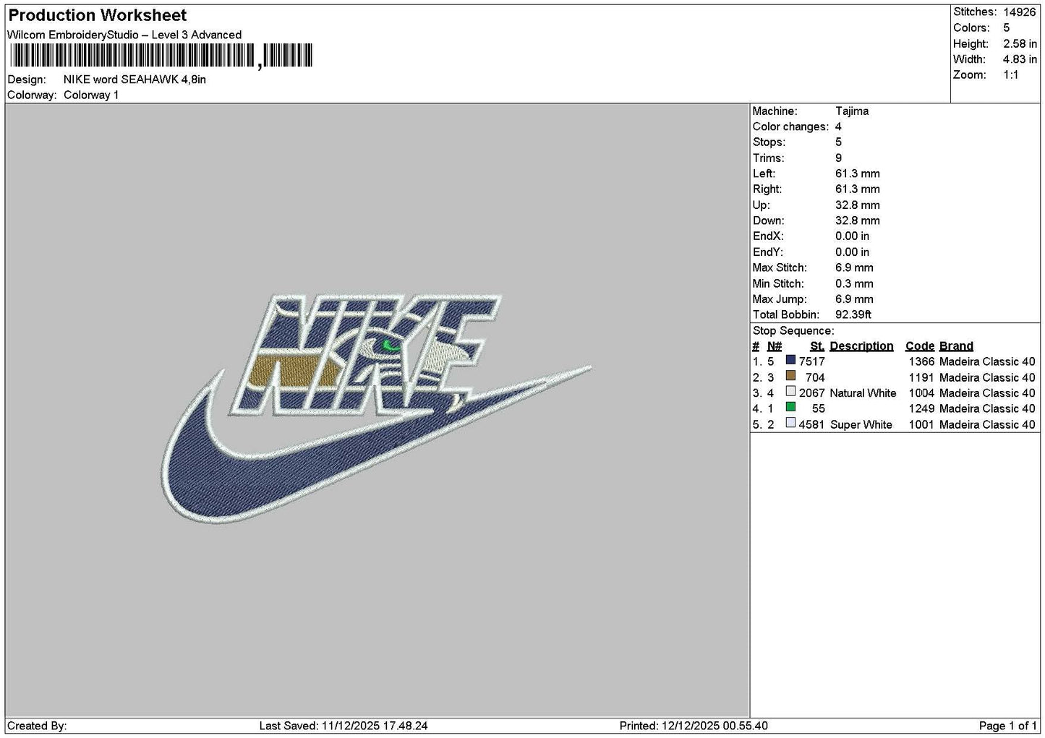The image size is (1045, 738).
Task: Click 'Last Saved: 11/12/2025 17.48.24' footer text
Action: (344, 726)
